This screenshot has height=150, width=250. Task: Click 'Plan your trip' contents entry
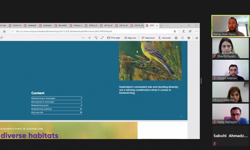(57, 112)
